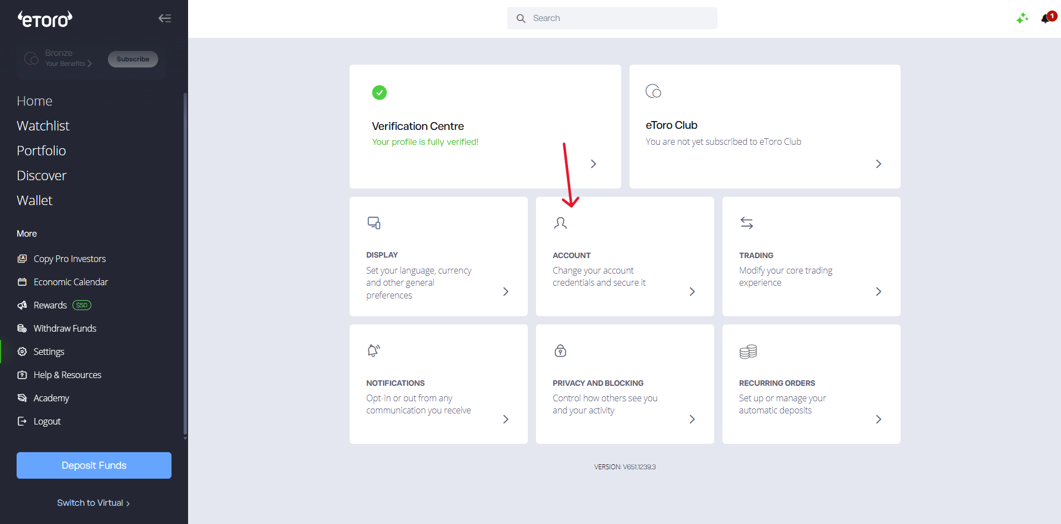Click the PRIVACY AND BLOCKING heading
Screen dimensions: 1061x524
598,383
